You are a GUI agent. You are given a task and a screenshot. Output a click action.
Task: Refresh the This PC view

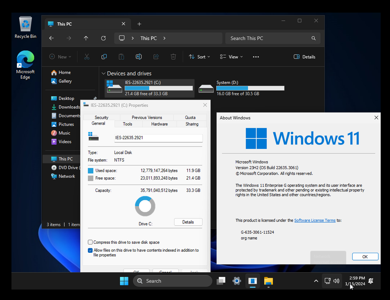coord(103,38)
